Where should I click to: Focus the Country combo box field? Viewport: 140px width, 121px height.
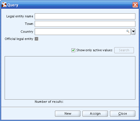pyautogui.click(x=83, y=32)
